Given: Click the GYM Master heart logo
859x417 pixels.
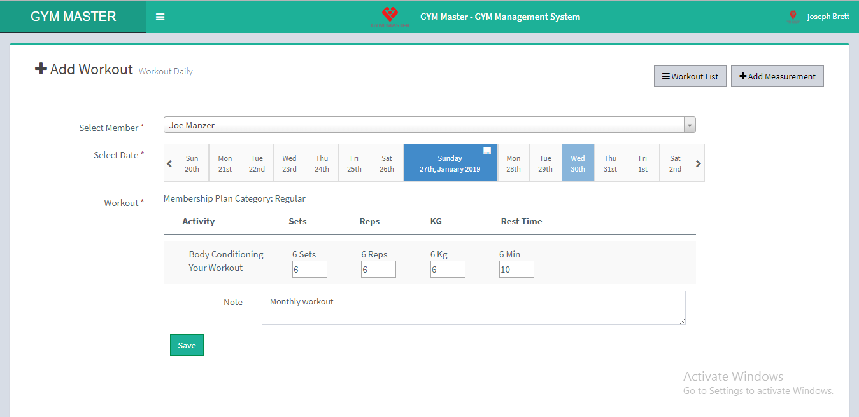Looking at the screenshot, I should point(390,15).
